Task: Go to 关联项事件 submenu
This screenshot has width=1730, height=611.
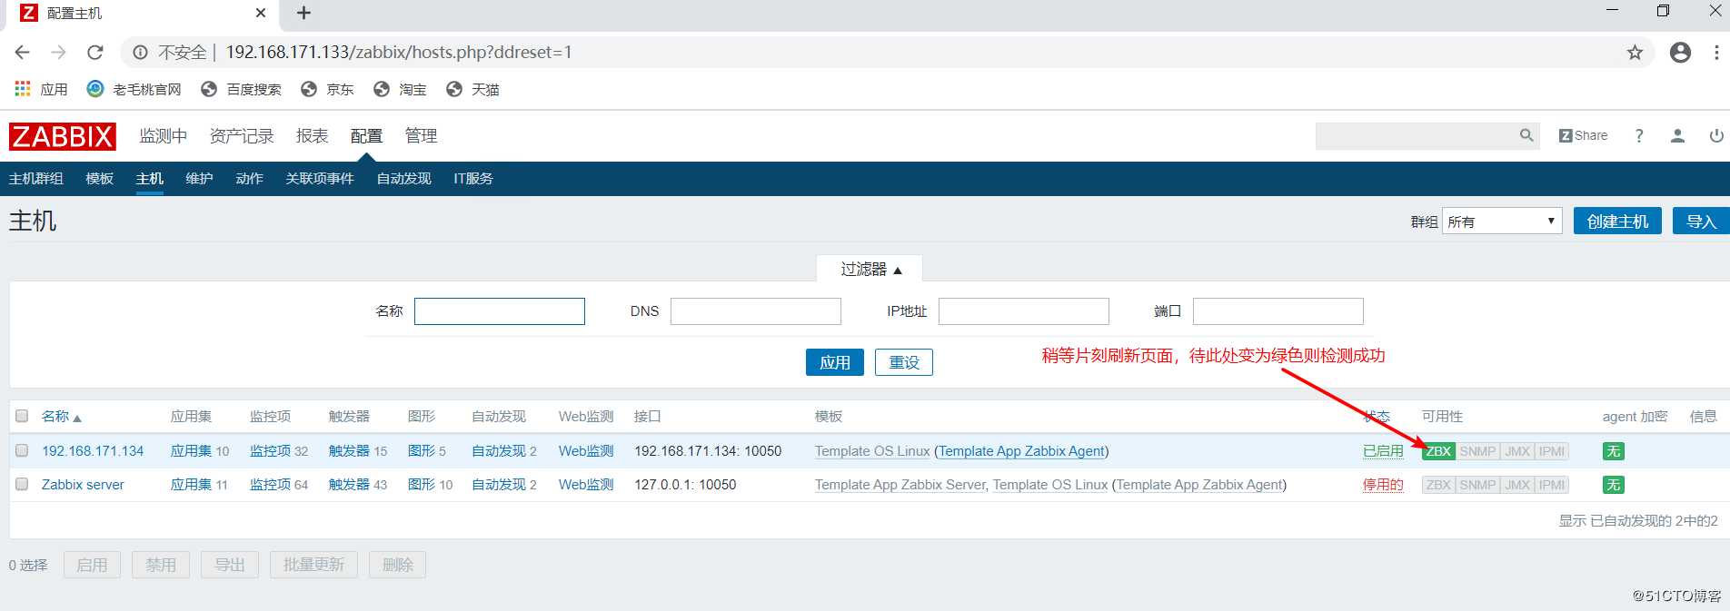Action: 320,179
